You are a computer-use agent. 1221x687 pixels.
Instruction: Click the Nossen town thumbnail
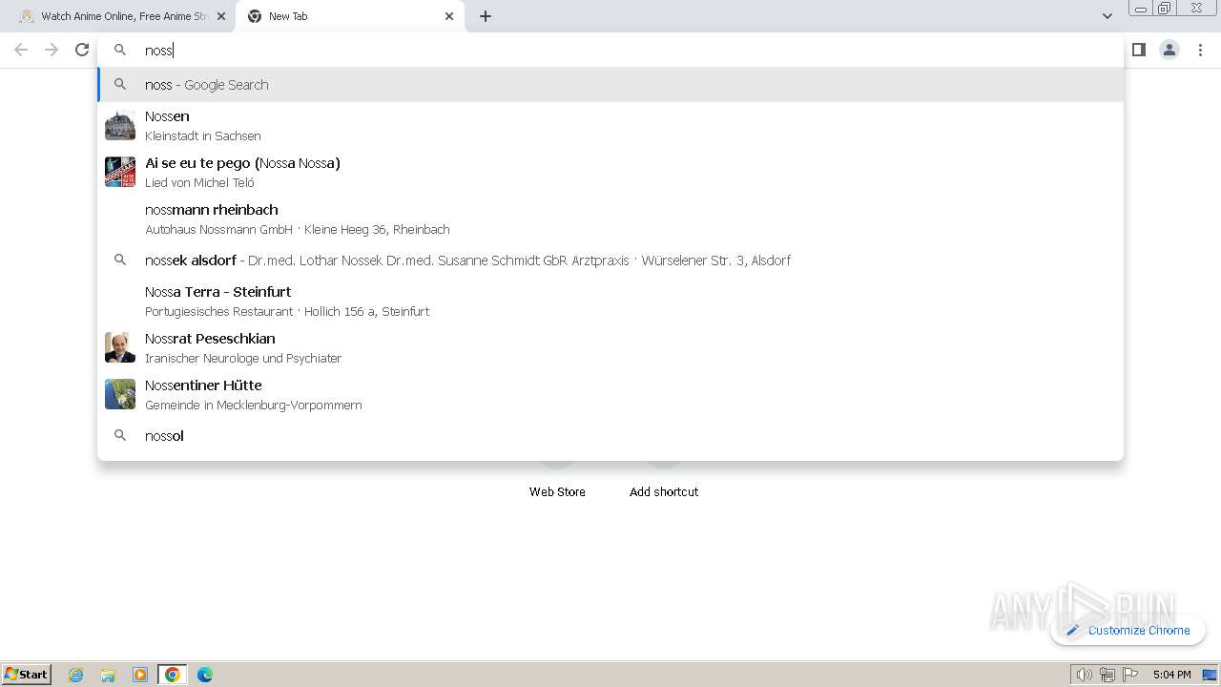pyautogui.click(x=120, y=125)
